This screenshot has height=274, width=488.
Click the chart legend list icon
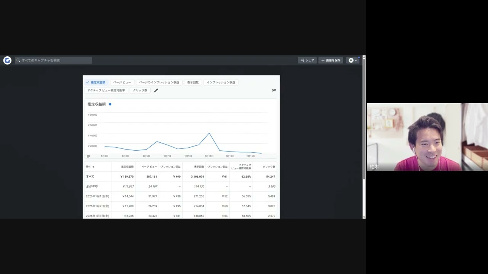[88, 156]
